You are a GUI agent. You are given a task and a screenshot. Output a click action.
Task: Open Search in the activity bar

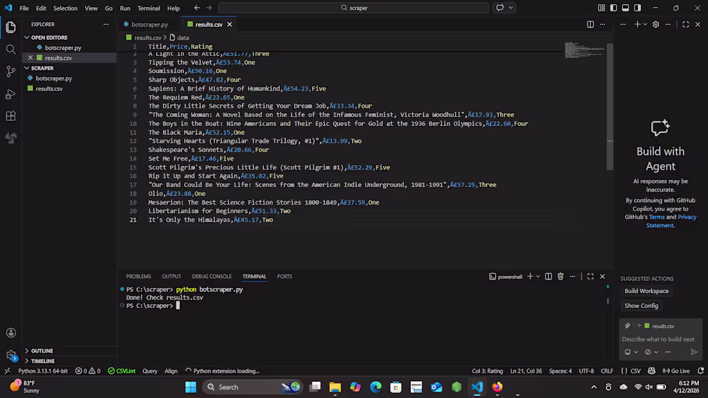10,48
